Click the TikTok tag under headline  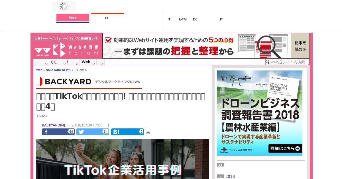42,116
